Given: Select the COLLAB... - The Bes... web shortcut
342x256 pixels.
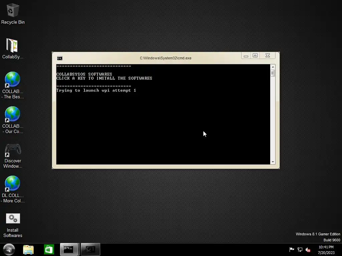Looking at the screenshot, I should point(12,85).
